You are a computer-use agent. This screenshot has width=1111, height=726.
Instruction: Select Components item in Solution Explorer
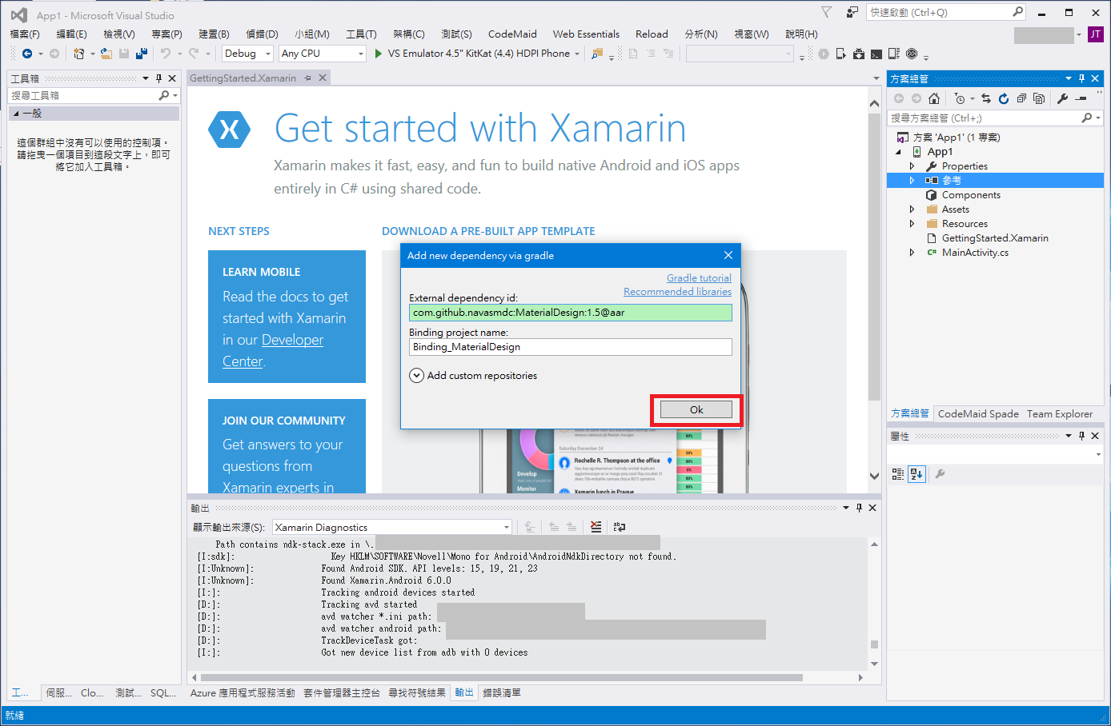[x=971, y=195]
